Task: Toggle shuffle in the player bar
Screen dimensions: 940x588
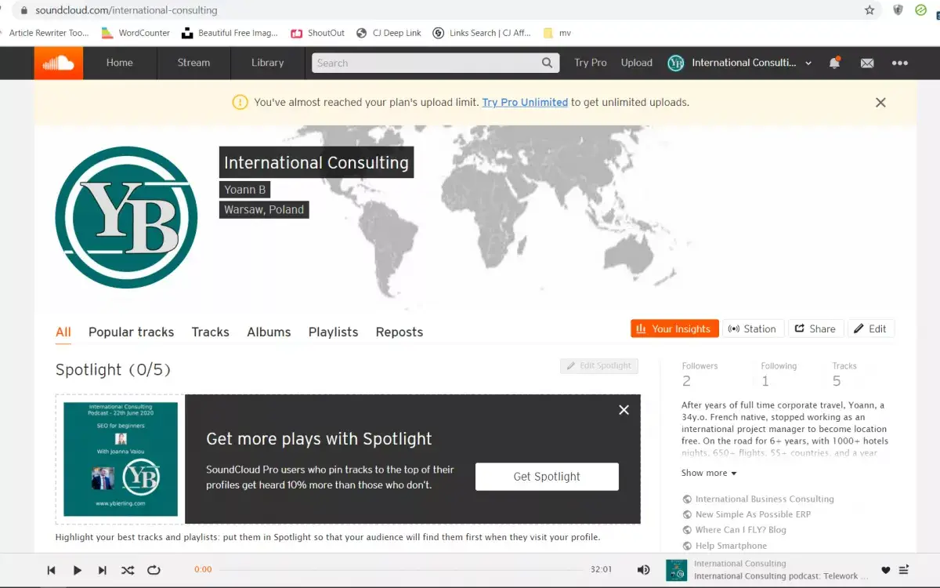Action: [128, 570]
